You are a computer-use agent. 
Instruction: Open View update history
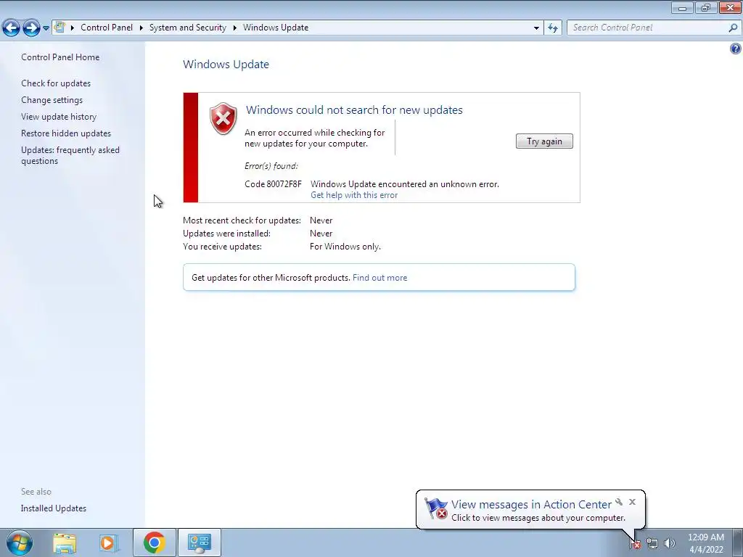click(59, 117)
